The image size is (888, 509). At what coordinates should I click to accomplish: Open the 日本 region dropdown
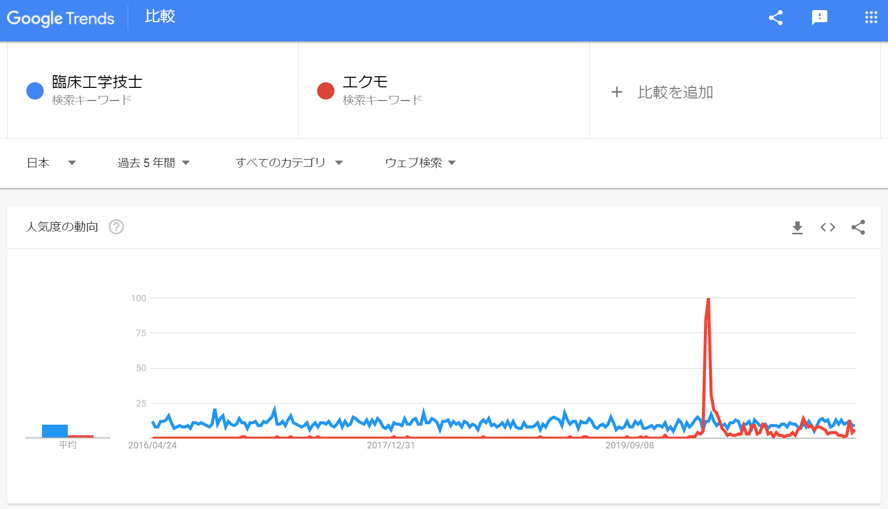click(51, 163)
